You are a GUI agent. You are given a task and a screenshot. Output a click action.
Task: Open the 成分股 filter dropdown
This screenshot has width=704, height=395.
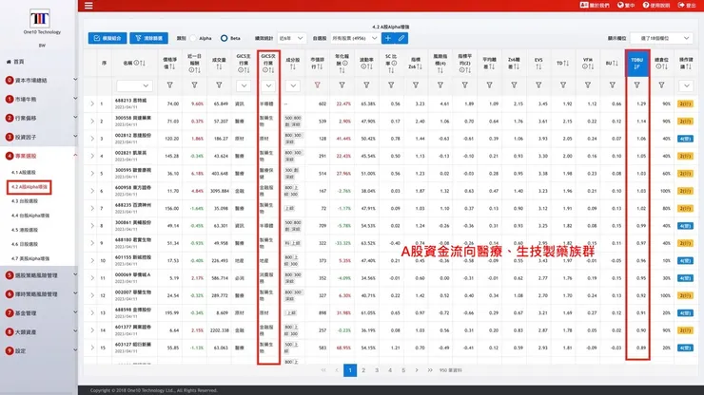tap(293, 85)
